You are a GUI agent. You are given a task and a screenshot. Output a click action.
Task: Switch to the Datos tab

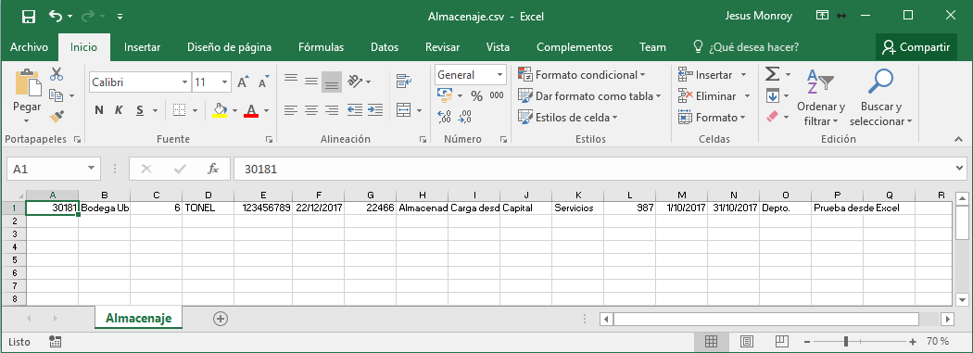pos(385,47)
